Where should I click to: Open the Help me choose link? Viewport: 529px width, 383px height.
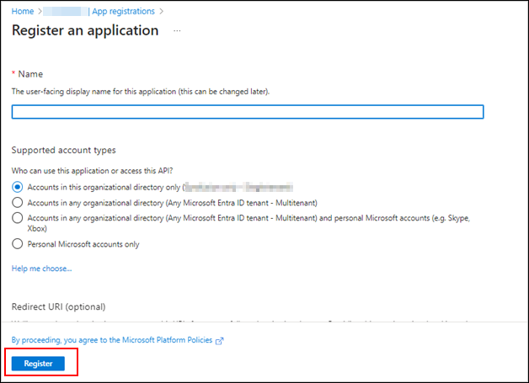click(41, 269)
